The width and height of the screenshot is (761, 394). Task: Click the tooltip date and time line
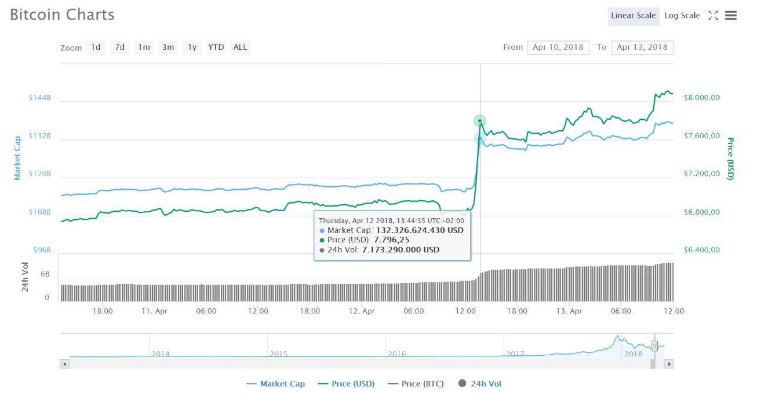[392, 220]
